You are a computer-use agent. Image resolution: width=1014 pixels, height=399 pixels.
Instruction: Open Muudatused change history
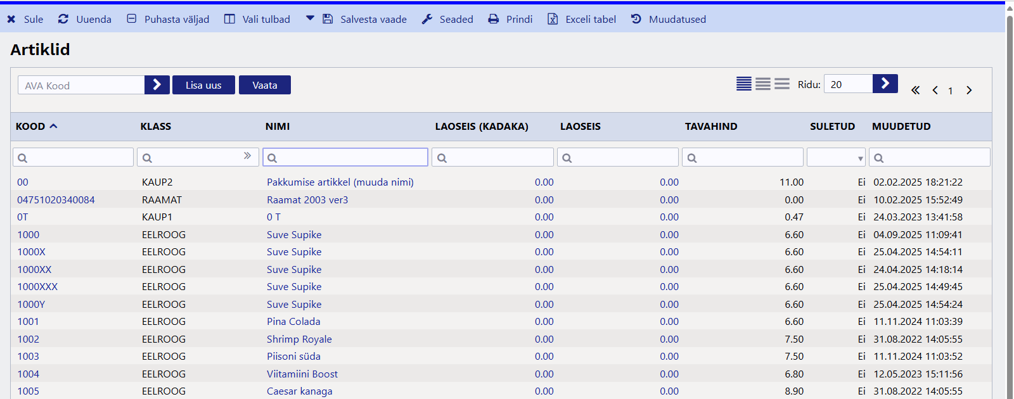(x=636, y=20)
